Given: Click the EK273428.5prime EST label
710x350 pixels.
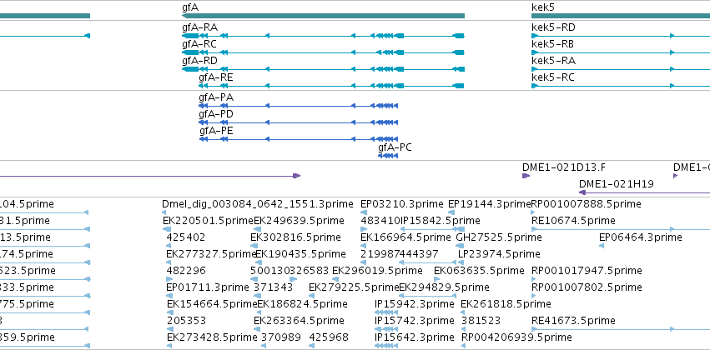Looking at the screenshot, I should [x=212, y=337].
